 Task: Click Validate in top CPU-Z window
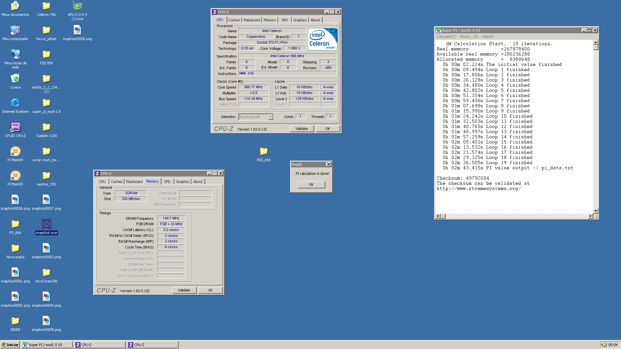coord(301,129)
